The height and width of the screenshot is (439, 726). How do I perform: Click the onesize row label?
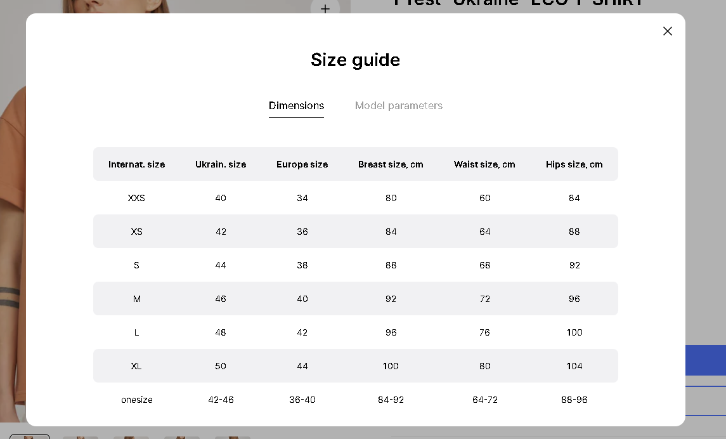point(136,400)
